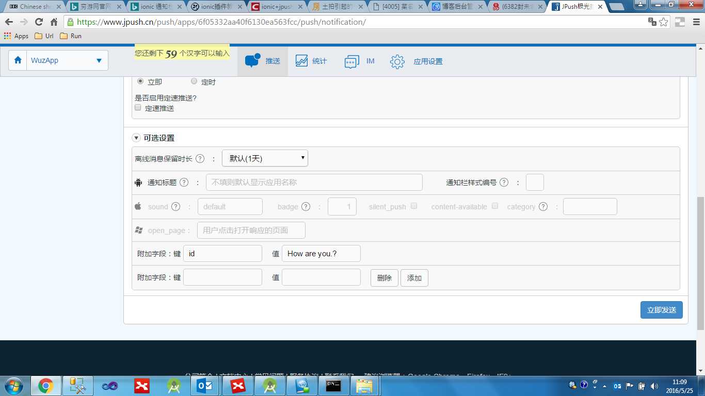Toggle the silent_push checkbox

click(x=414, y=206)
